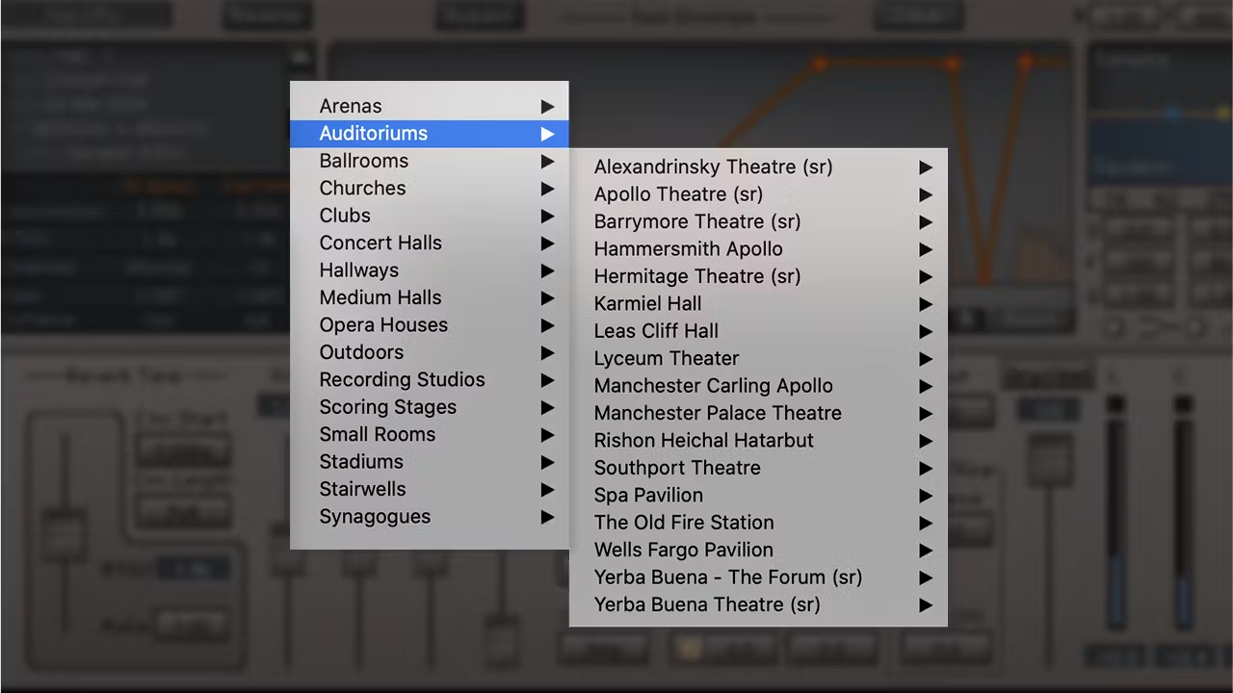
Task: Open Spa Pavilion in the submenu
Action: pos(758,495)
